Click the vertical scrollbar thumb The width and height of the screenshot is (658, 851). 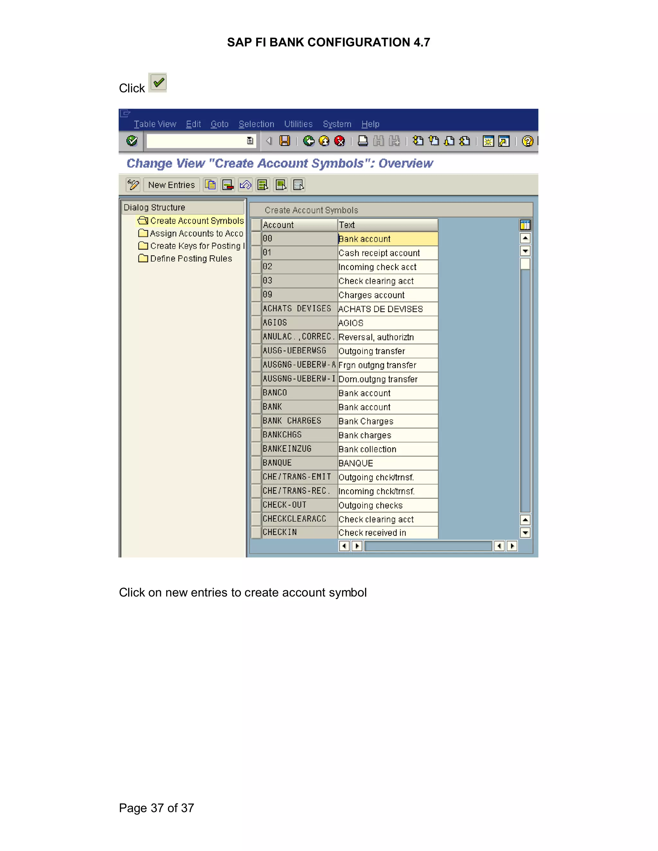[525, 264]
